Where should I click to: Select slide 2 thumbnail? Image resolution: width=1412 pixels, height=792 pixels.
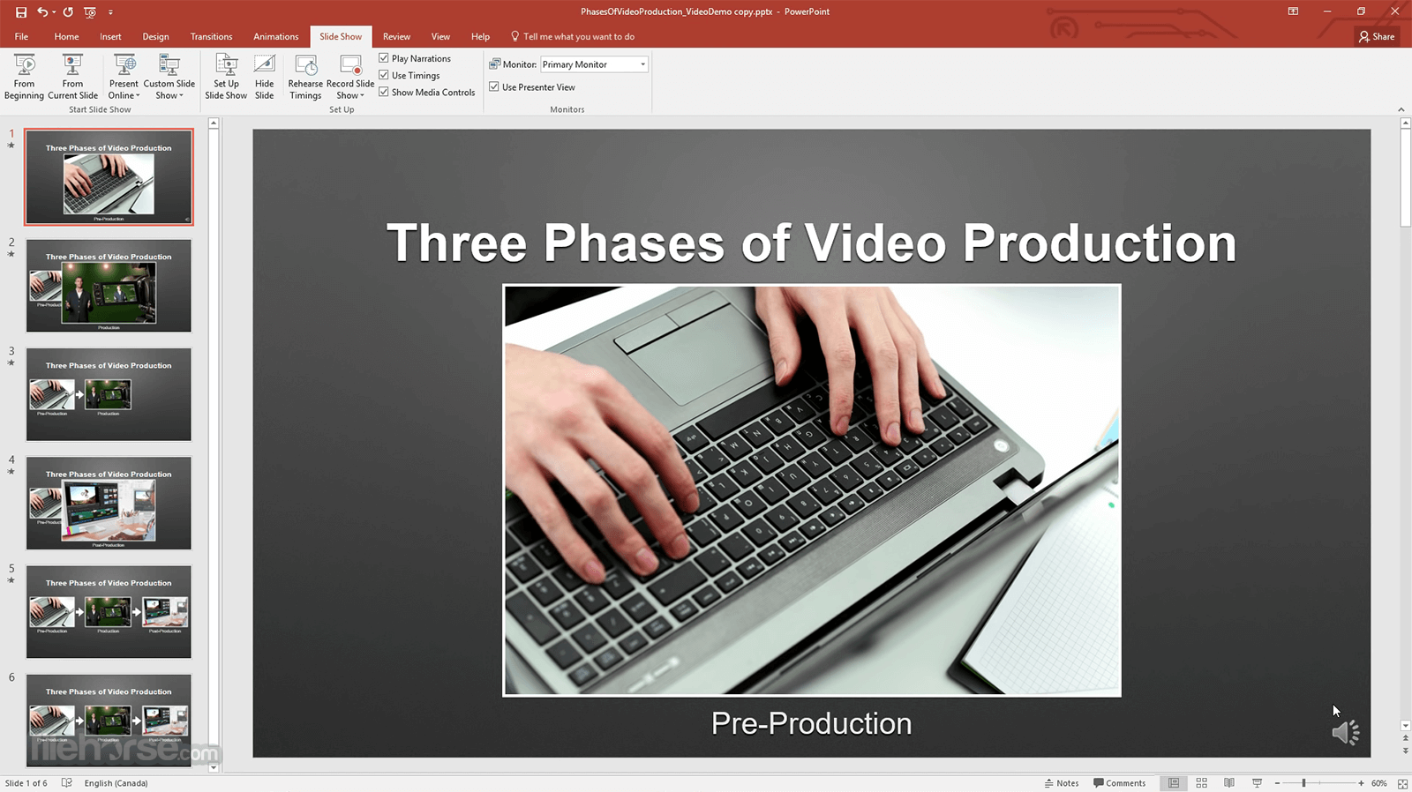(x=109, y=286)
